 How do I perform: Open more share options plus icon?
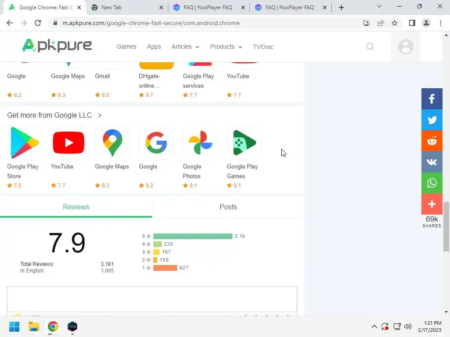pos(432,204)
